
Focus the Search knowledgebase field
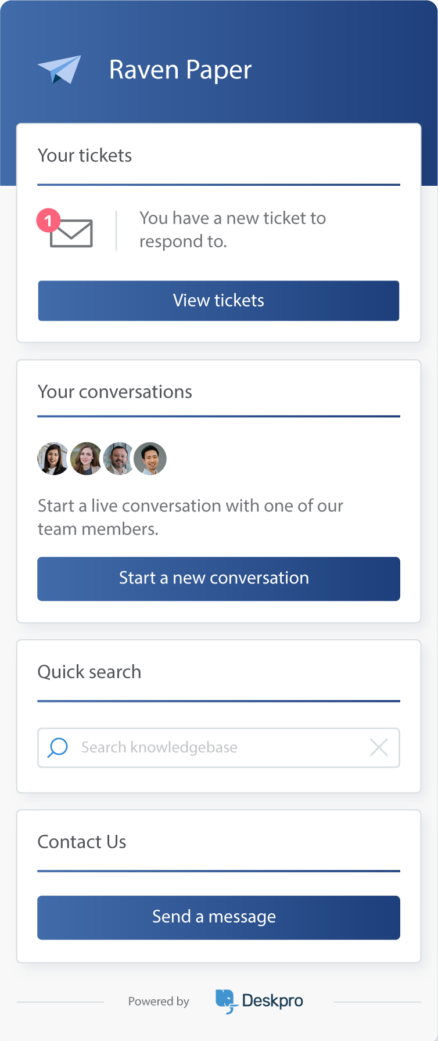(218, 748)
